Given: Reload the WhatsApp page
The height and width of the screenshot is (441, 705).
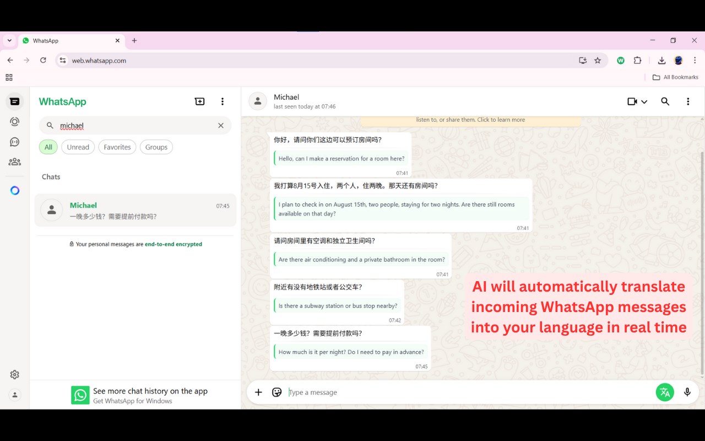Looking at the screenshot, I should coord(43,61).
